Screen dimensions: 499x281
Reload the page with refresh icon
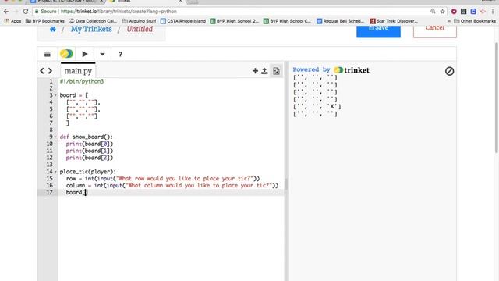26,12
